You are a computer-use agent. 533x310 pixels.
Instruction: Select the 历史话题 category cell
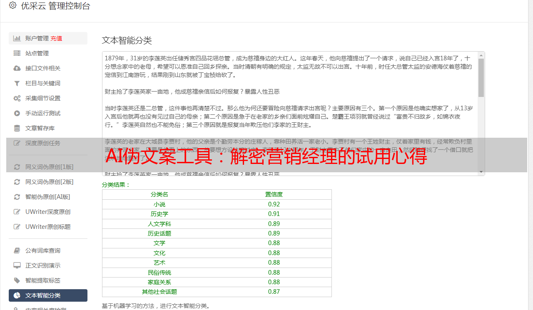click(159, 233)
